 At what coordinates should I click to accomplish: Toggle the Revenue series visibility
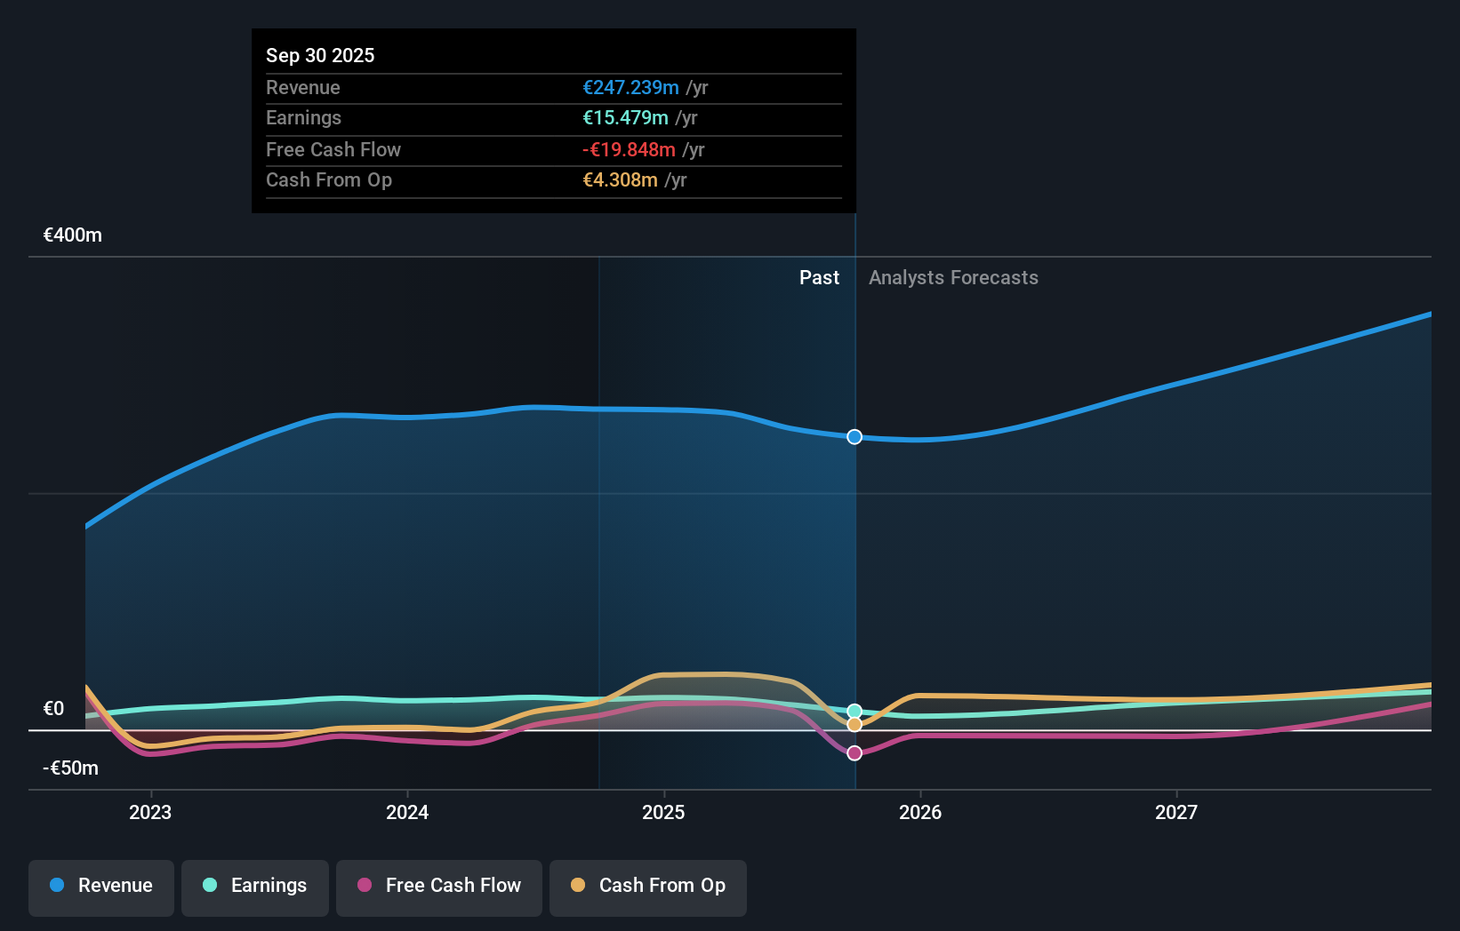point(100,886)
